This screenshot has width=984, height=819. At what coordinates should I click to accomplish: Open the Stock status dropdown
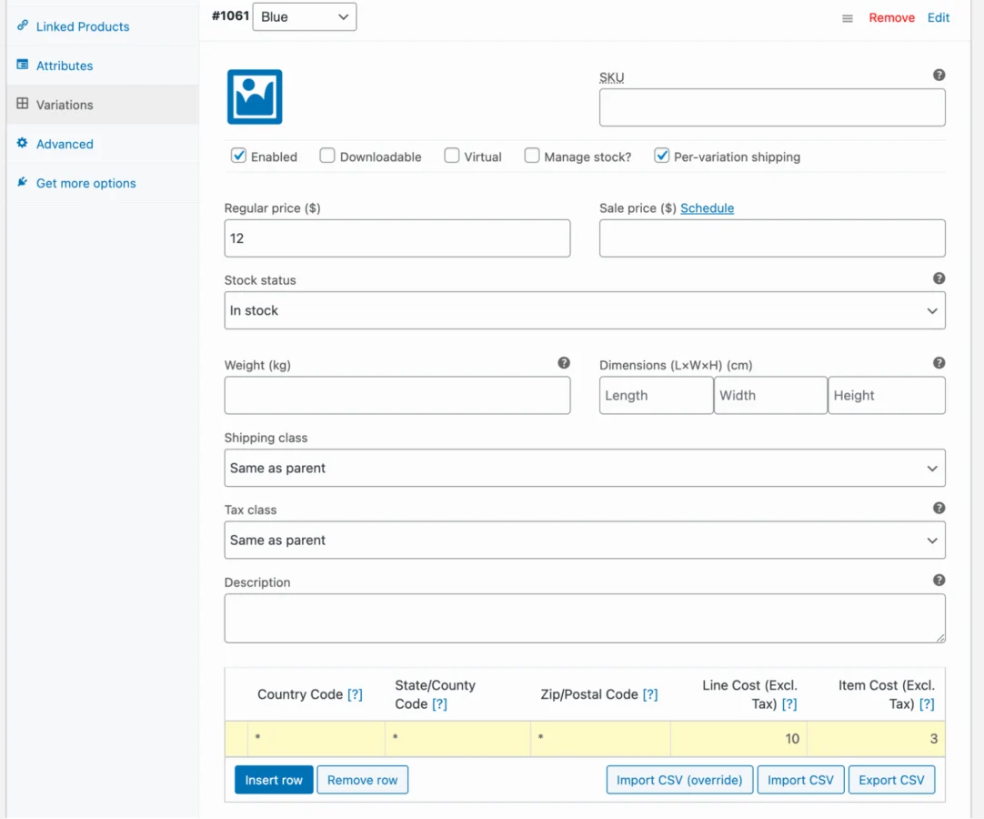point(584,310)
